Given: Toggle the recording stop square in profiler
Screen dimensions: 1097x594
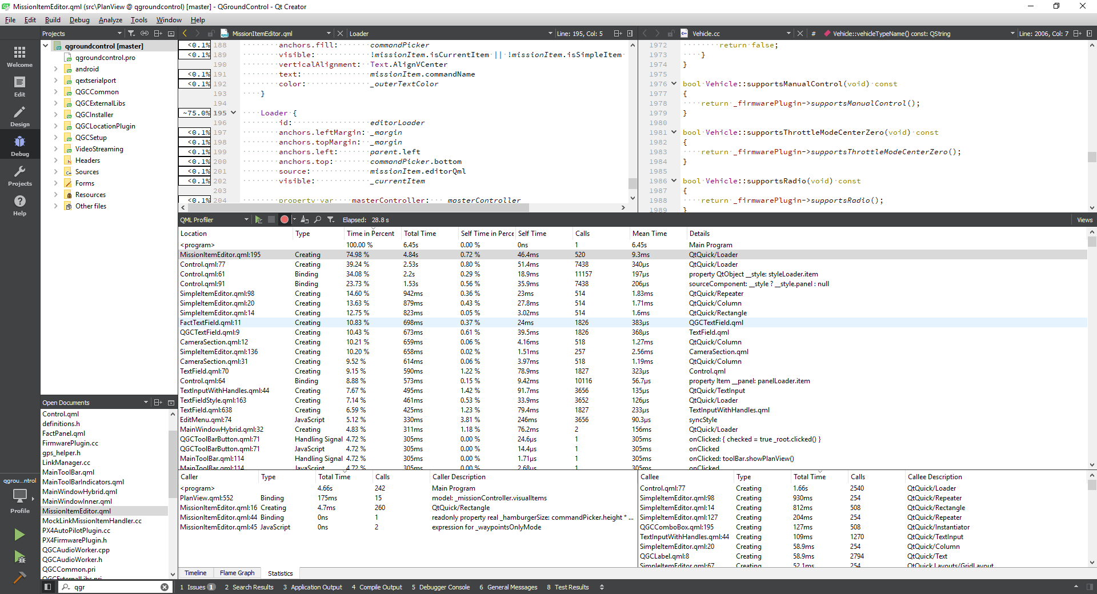Looking at the screenshot, I should [x=271, y=219].
